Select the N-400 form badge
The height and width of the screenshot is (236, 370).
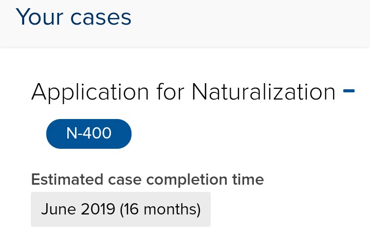[89, 134]
